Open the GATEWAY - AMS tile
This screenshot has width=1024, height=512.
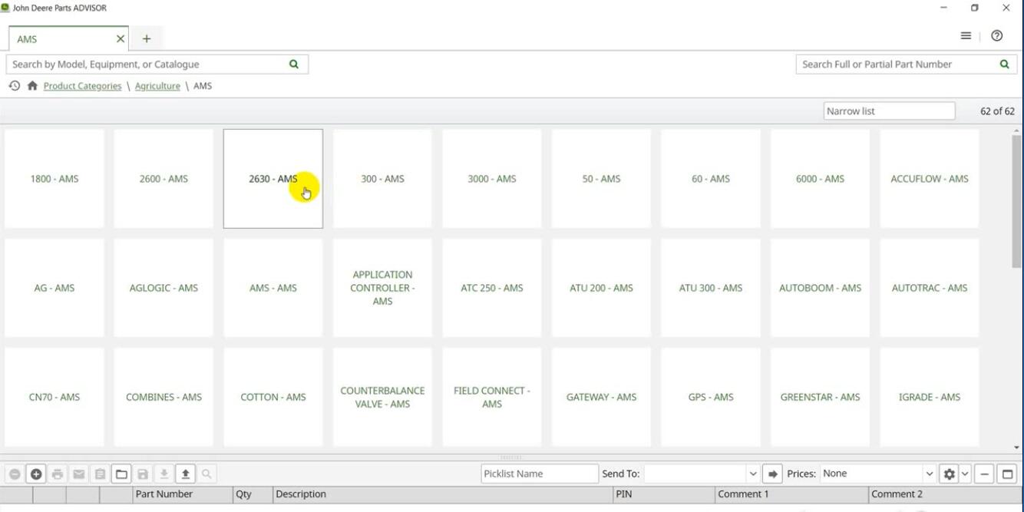coord(601,397)
